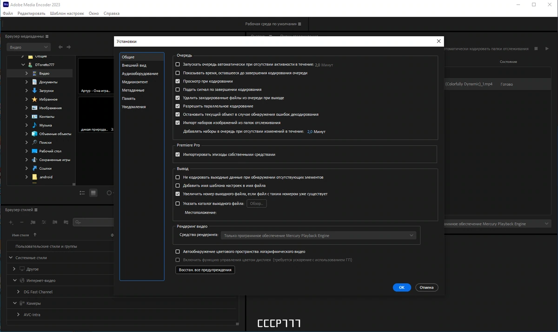Screen dimensions: 558x332
Task: Click the import presets icon
Action: click(x=55, y=222)
